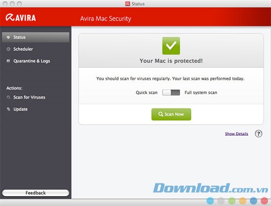The width and height of the screenshot is (271, 206).
Task: Click the Avira icon in the title bar
Action: pos(128,3)
